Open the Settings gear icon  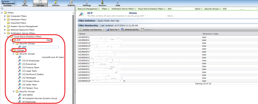(x=87, y=2)
